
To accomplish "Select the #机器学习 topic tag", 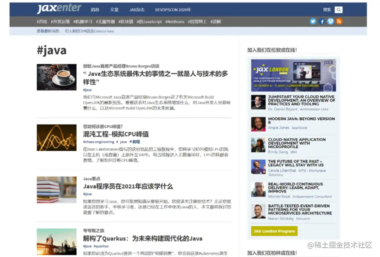I will [83, 21].
